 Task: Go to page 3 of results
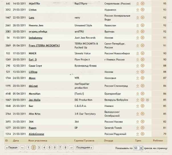38,148
